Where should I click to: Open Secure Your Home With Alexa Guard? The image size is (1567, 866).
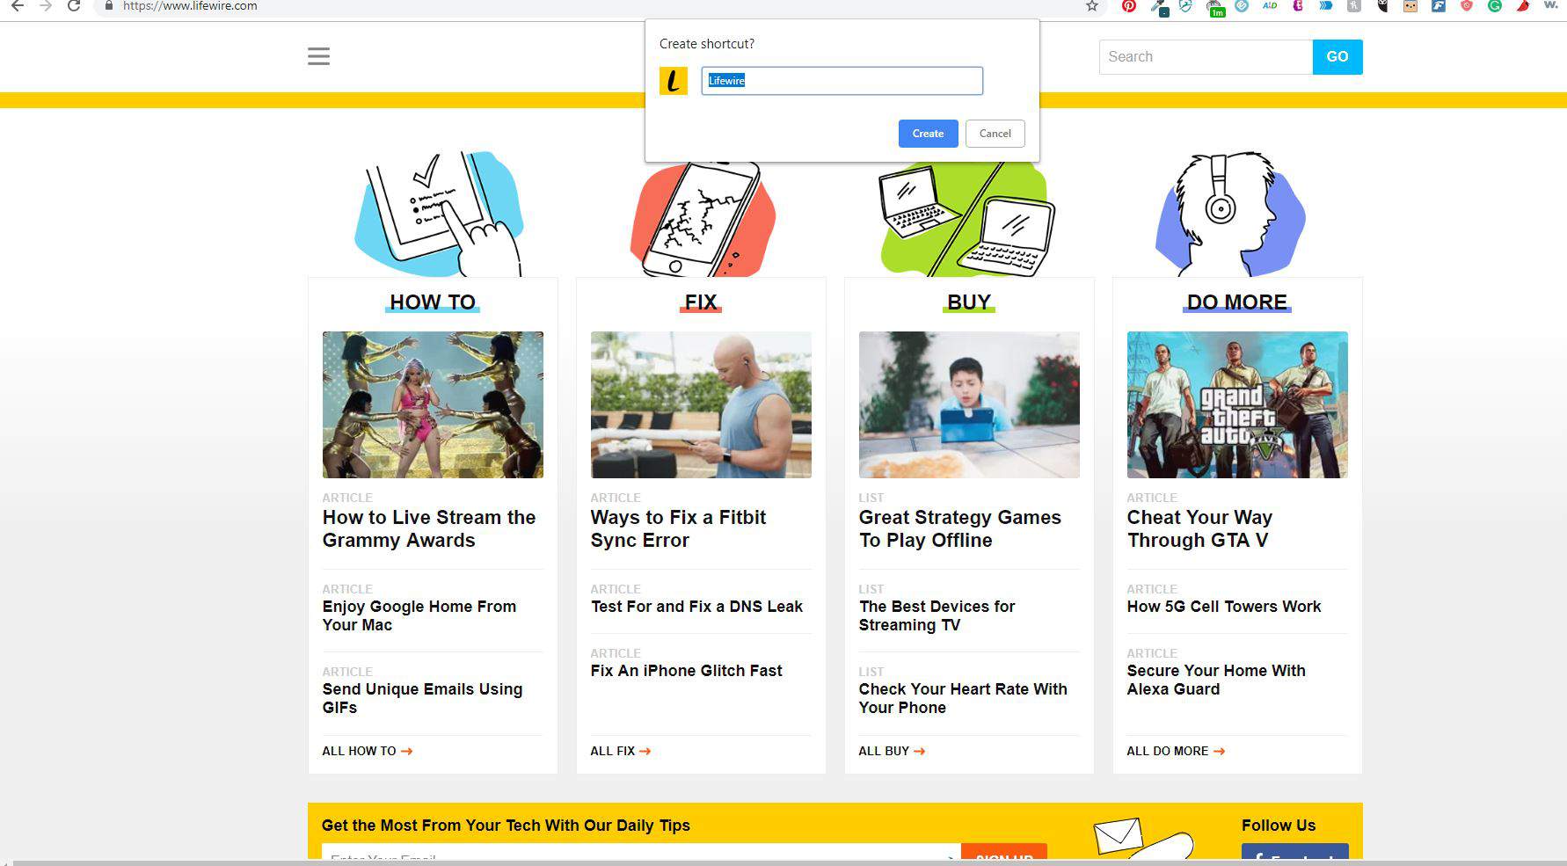(x=1216, y=680)
